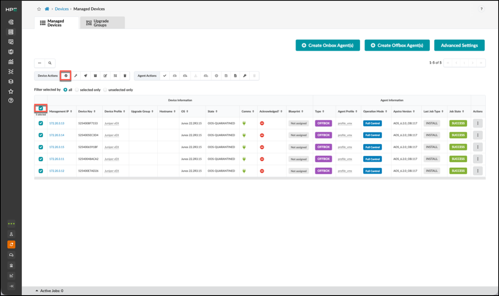
Task: Open the Actions menu for device 172.20.3.13
Action: coord(477,123)
